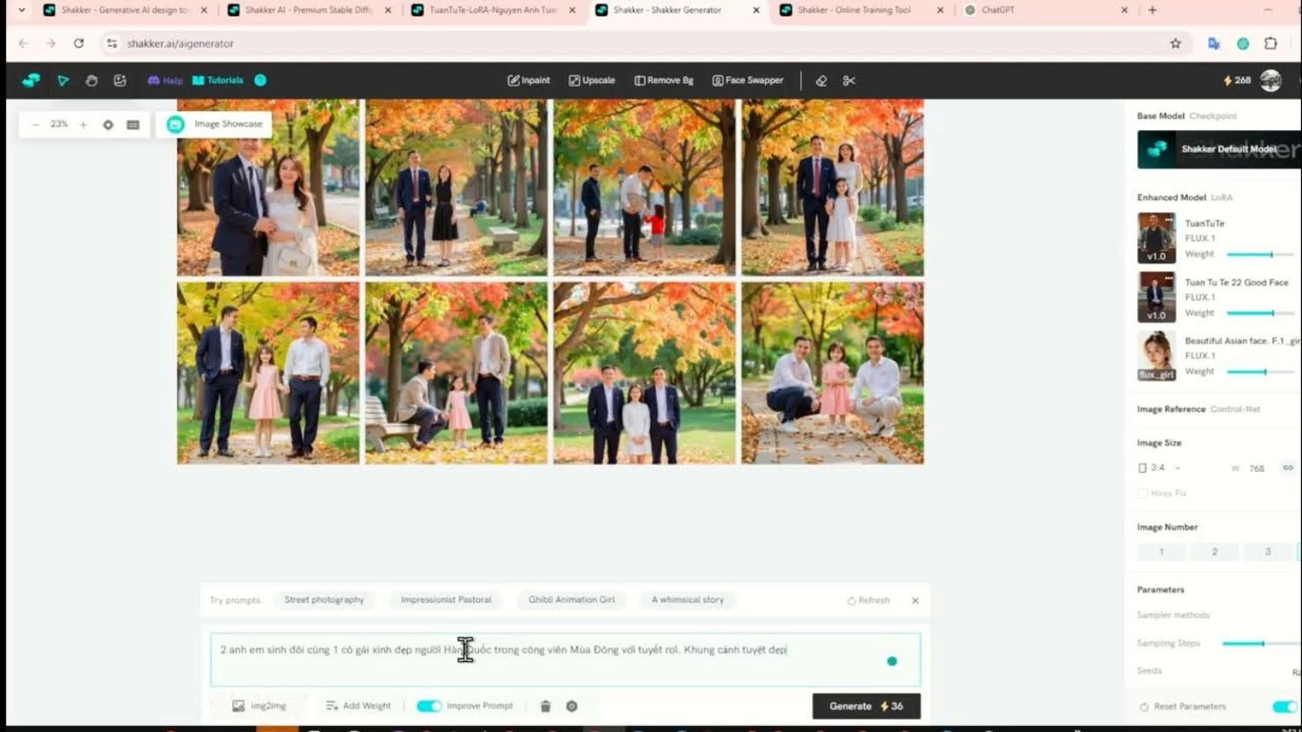Refresh the try-prompts suggestions

pos(868,600)
